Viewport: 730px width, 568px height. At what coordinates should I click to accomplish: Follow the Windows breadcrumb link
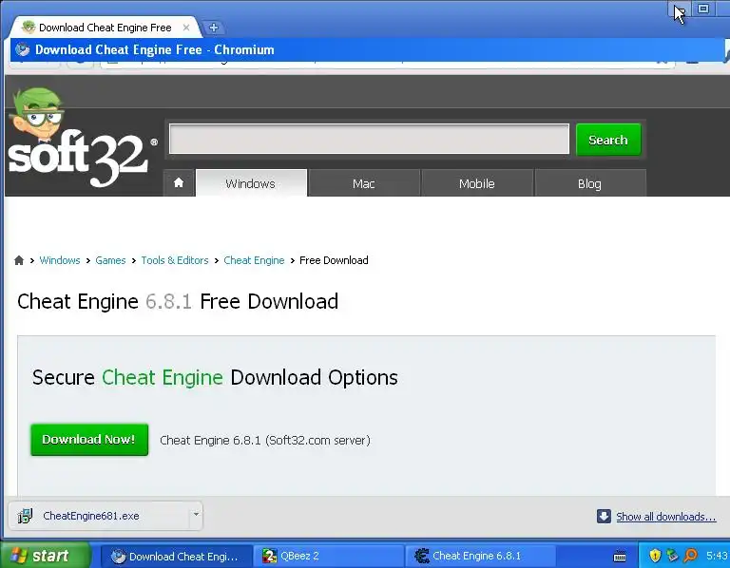[x=60, y=260]
